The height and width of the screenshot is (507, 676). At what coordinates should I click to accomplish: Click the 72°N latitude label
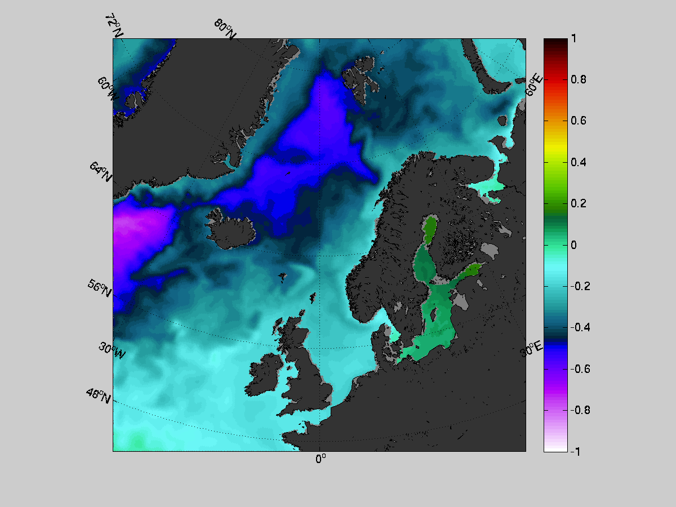click(x=113, y=26)
